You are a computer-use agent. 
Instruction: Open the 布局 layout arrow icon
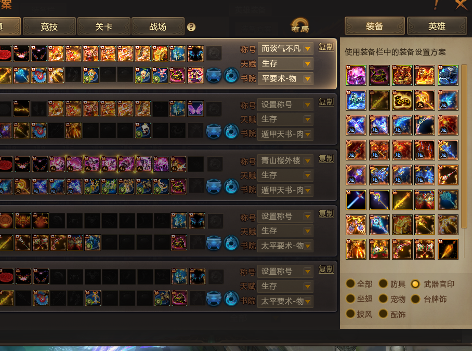click(x=300, y=25)
